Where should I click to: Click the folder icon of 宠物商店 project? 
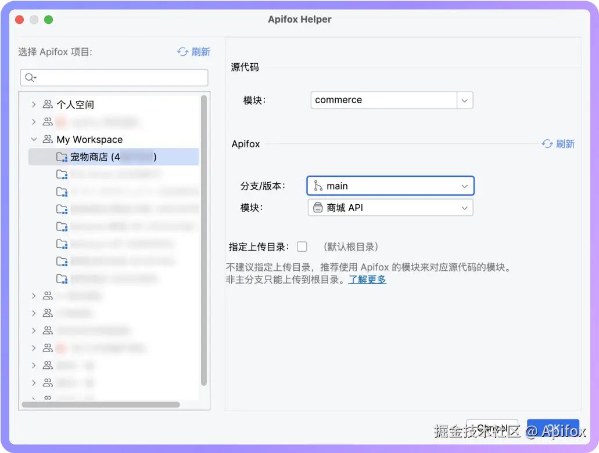click(61, 157)
